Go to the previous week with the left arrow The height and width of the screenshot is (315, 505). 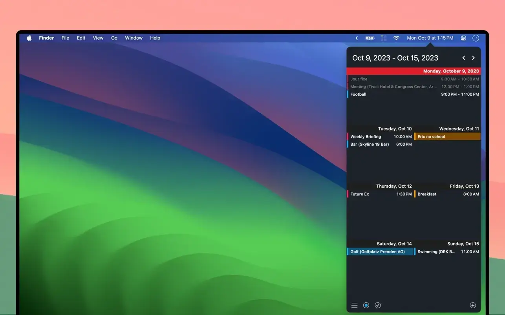click(463, 57)
